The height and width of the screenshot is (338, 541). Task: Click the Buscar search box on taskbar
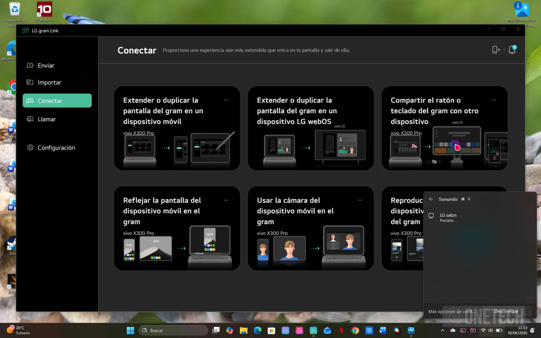tap(173, 330)
